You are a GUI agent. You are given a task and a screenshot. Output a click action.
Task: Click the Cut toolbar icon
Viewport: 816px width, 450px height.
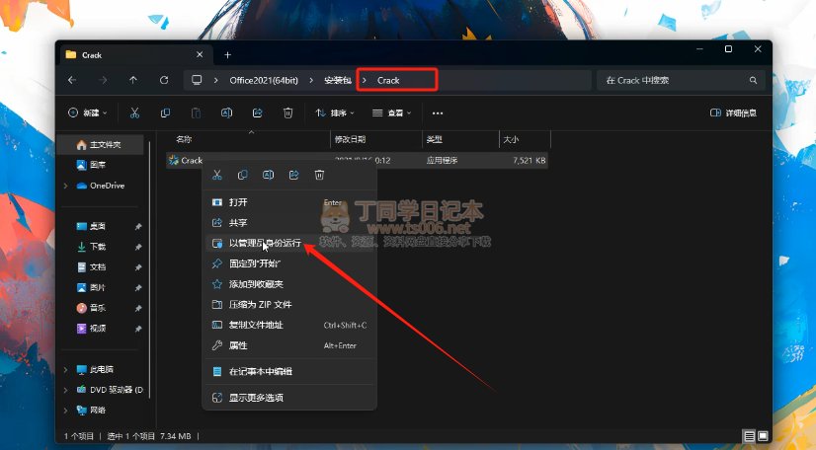coord(134,112)
